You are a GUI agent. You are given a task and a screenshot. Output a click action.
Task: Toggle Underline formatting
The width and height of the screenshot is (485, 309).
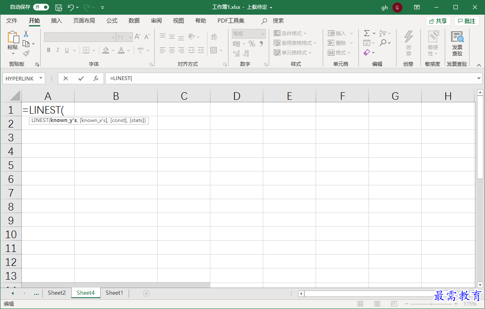[x=67, y=50]
